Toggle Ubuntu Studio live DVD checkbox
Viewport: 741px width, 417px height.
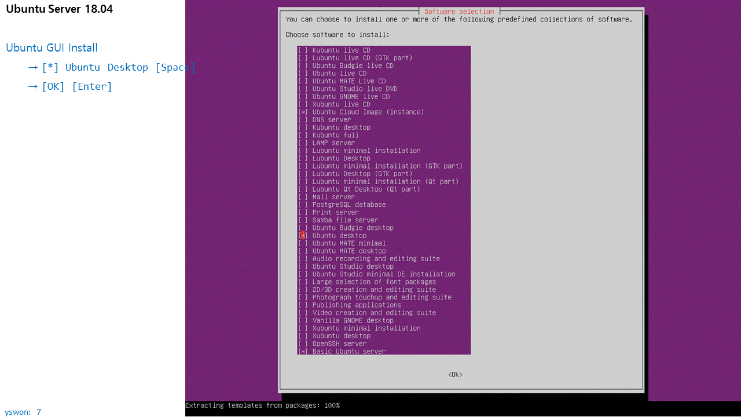tap(303, 89)
